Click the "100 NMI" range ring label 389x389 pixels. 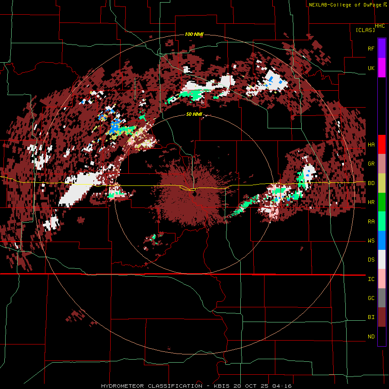(x=194, y=34)
